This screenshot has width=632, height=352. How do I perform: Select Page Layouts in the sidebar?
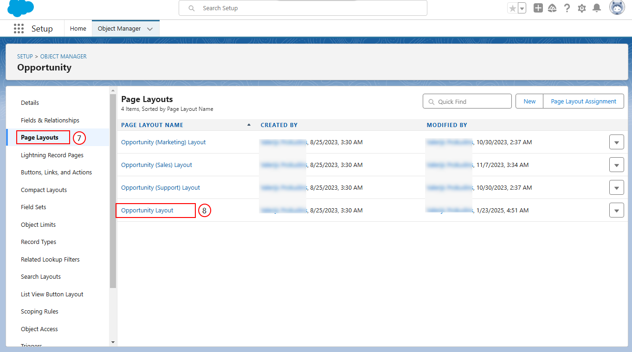pyautogui.click(x=40, y=138)
